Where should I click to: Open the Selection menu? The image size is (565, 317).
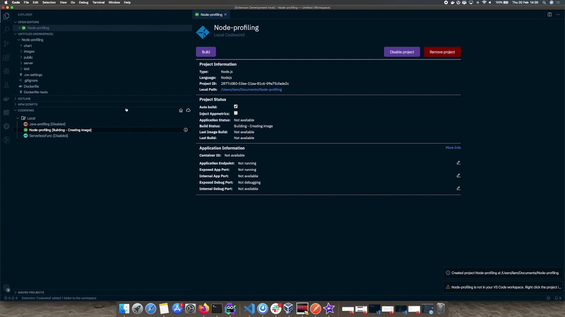point(49,2)
